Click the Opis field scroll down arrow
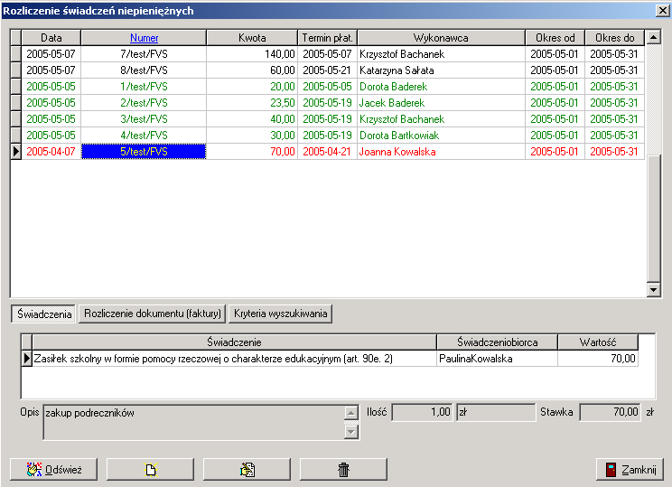672x487 pixels. 351,432
